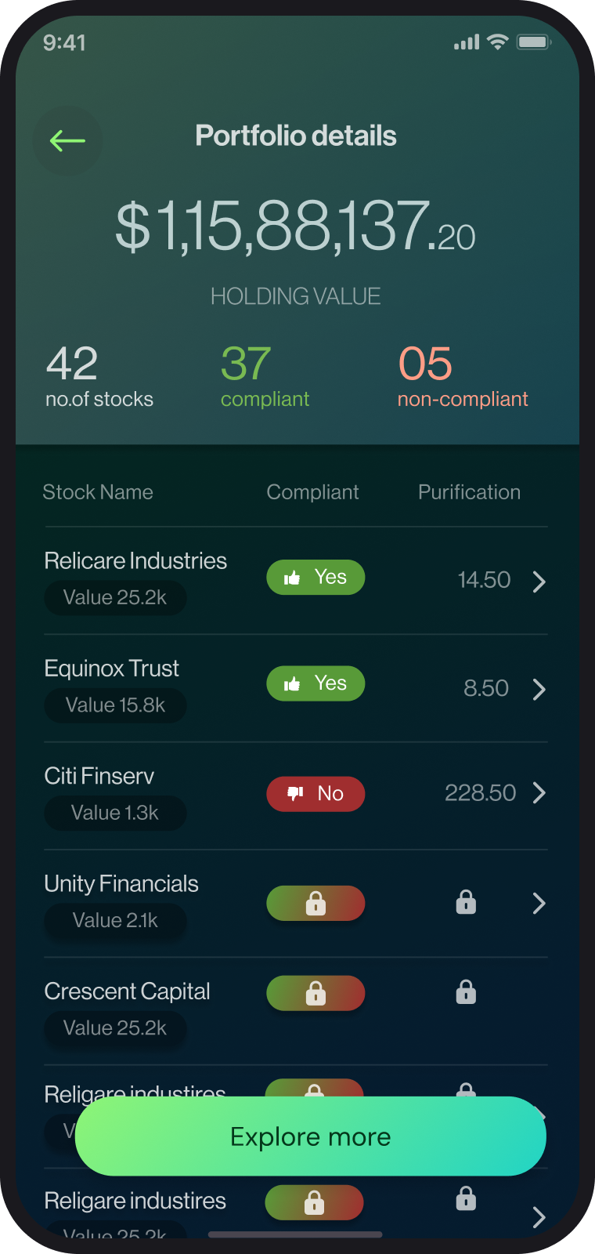Expand Citi Finserv row chevron
This screenshot has height=1254, width=595.
click(x=539, y=793)
